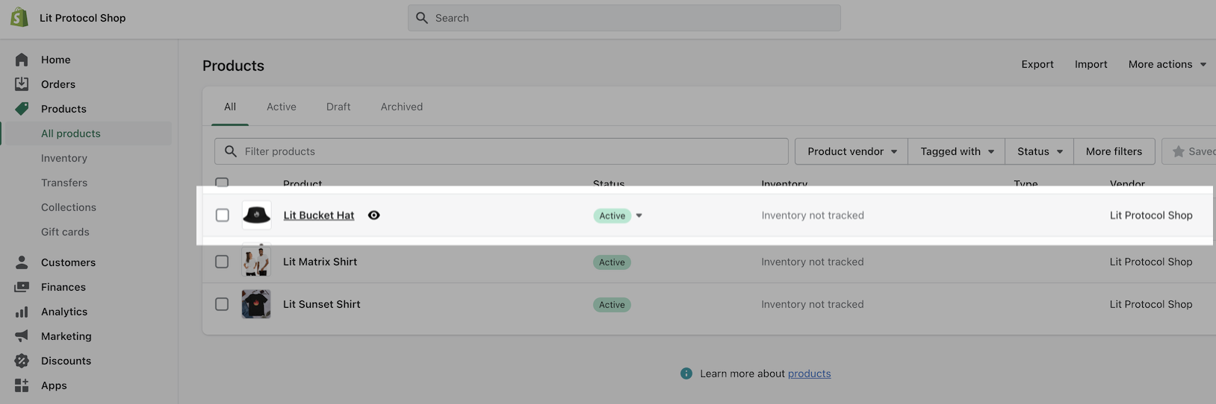Tick the Lit Bucket Hat checkbox
Screen dimensions: 1216x404
pos(223,215)
